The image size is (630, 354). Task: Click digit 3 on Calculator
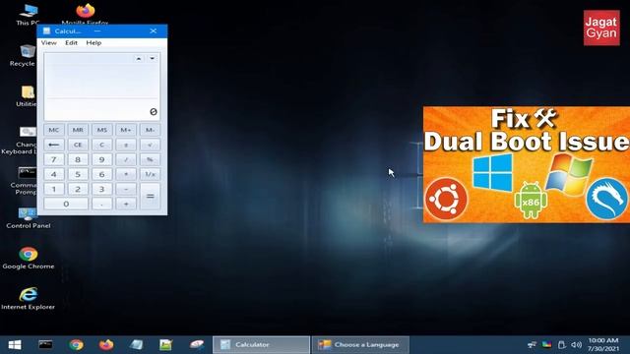(102, 189)
